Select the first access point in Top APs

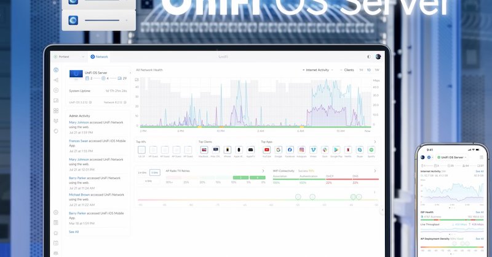coord(141,150)
